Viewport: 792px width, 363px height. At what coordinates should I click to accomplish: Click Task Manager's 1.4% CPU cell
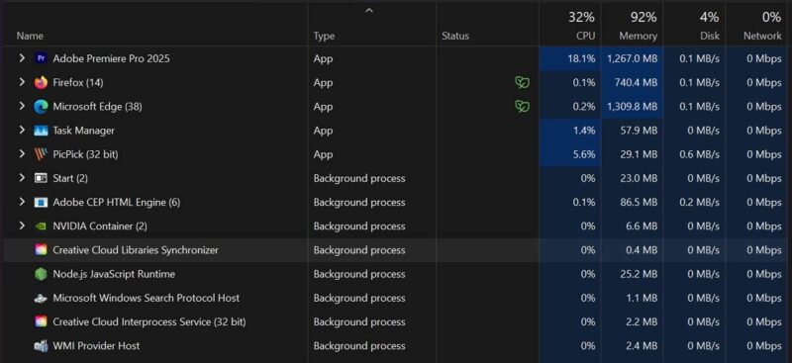(570, 131)
